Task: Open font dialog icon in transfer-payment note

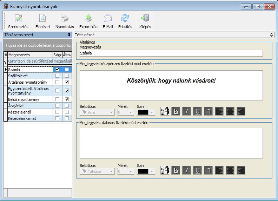Action: click(x=165, y=170)
